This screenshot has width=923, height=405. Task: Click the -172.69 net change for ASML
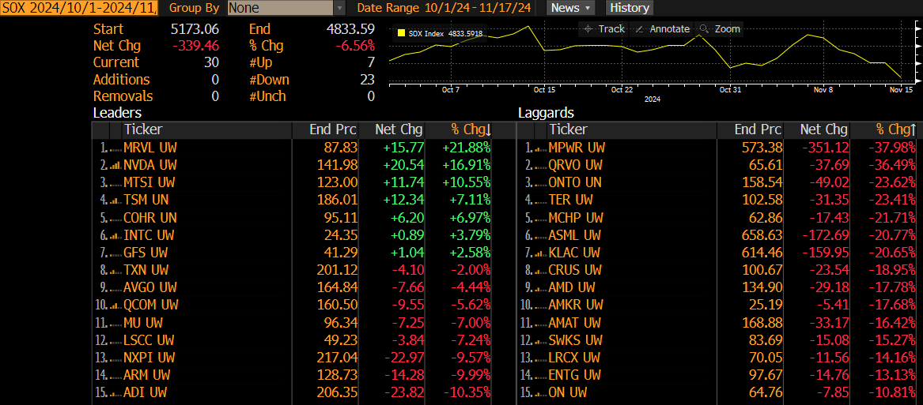824,236
